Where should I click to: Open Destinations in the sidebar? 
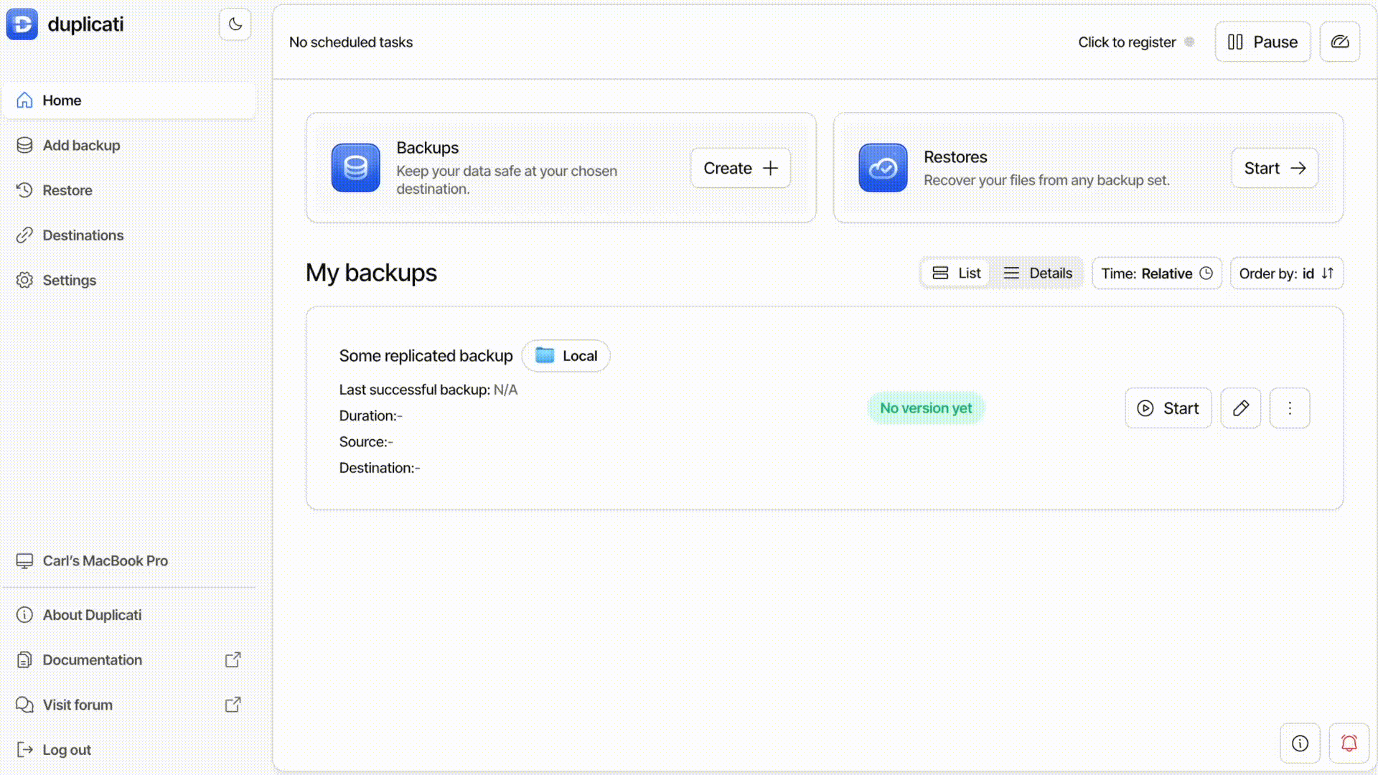[129, 235]
